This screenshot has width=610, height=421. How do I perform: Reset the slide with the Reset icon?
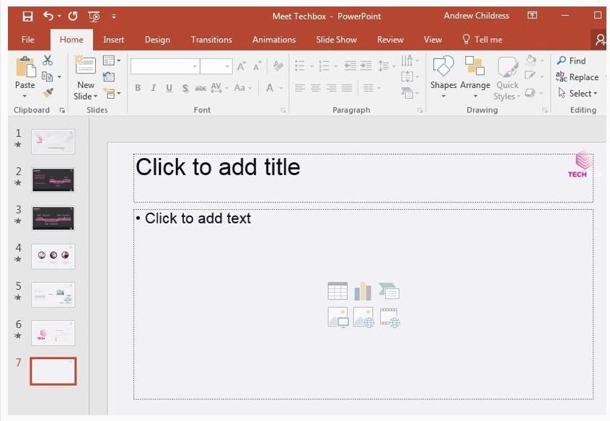(x=109, y=76)
